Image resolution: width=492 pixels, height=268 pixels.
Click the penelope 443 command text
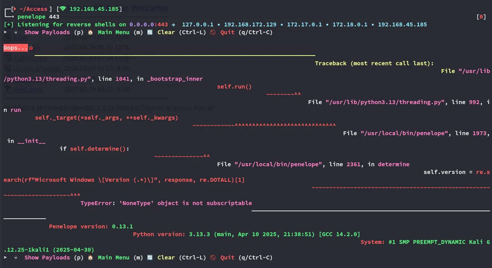point(39,17)
